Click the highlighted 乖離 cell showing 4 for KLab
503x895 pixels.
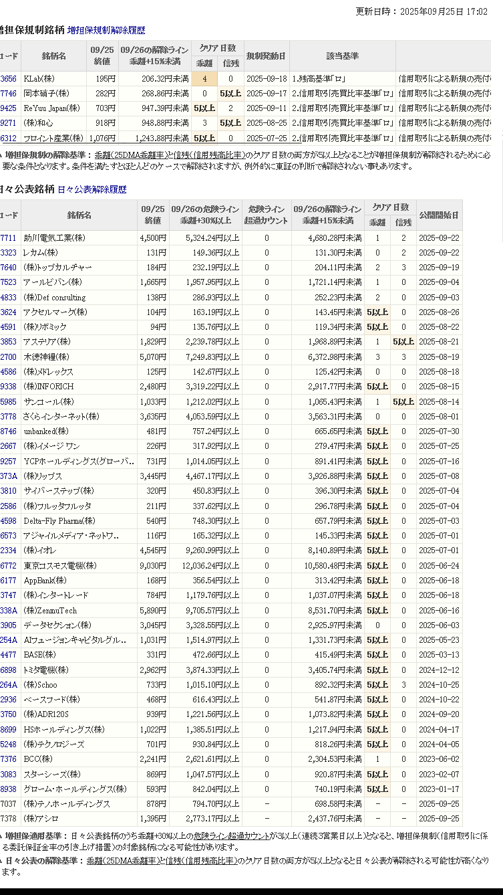(x=204, y=79)
